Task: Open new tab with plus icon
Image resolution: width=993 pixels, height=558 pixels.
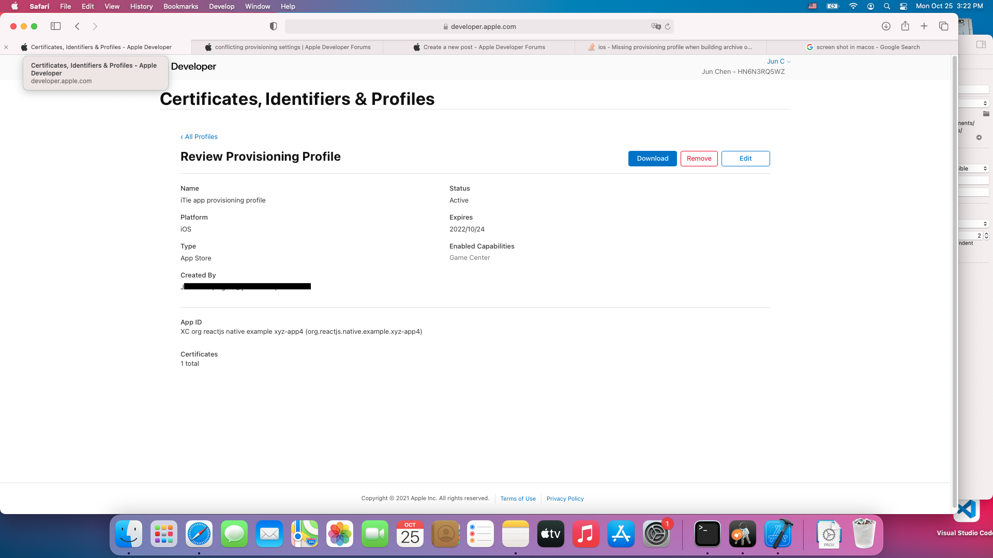Action: click(x=924, y=26)
